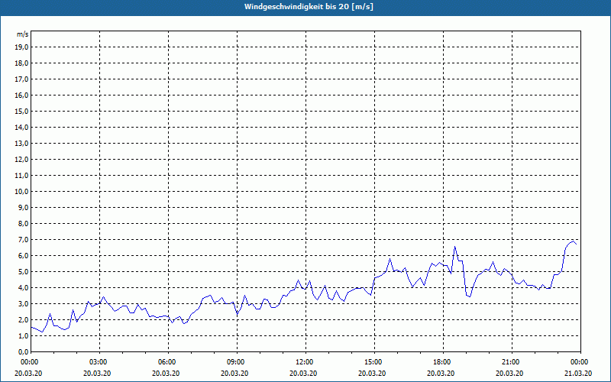Pick the 09:00 time label
Viewport: 611px width, 382px height.
[235, 362]
